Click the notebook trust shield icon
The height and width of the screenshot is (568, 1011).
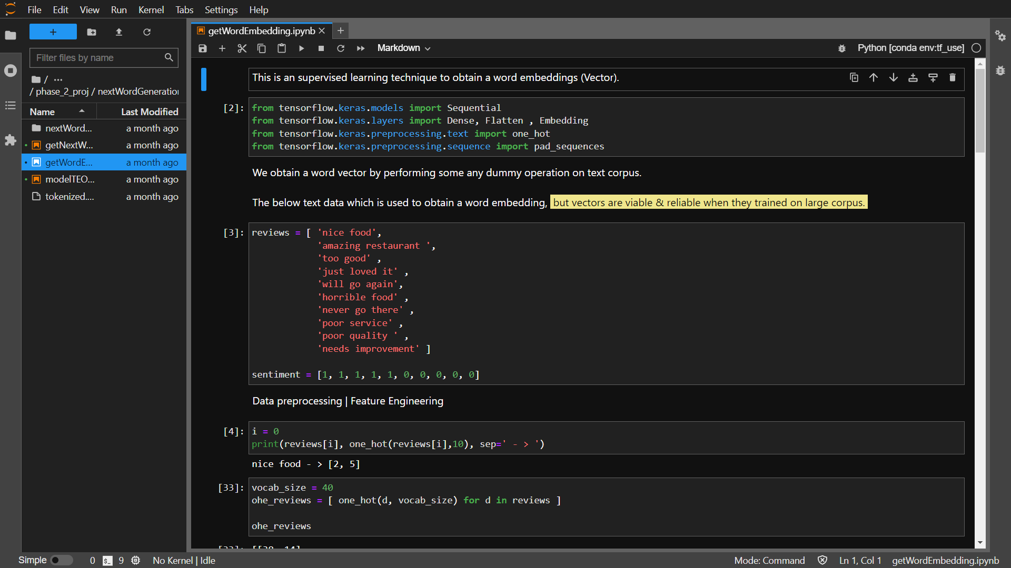822,560
